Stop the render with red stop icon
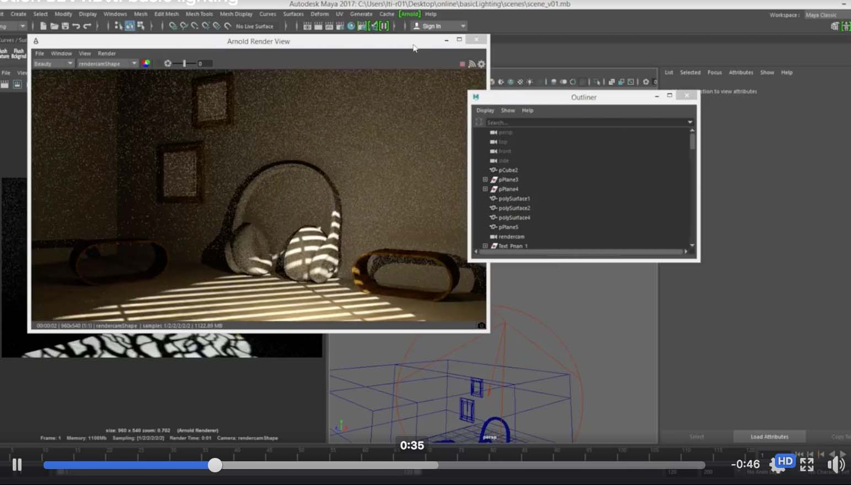 (462, 64)
